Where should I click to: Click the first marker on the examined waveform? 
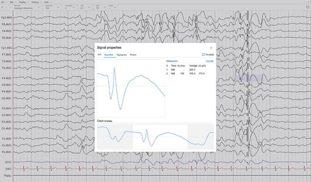point(111,98)
